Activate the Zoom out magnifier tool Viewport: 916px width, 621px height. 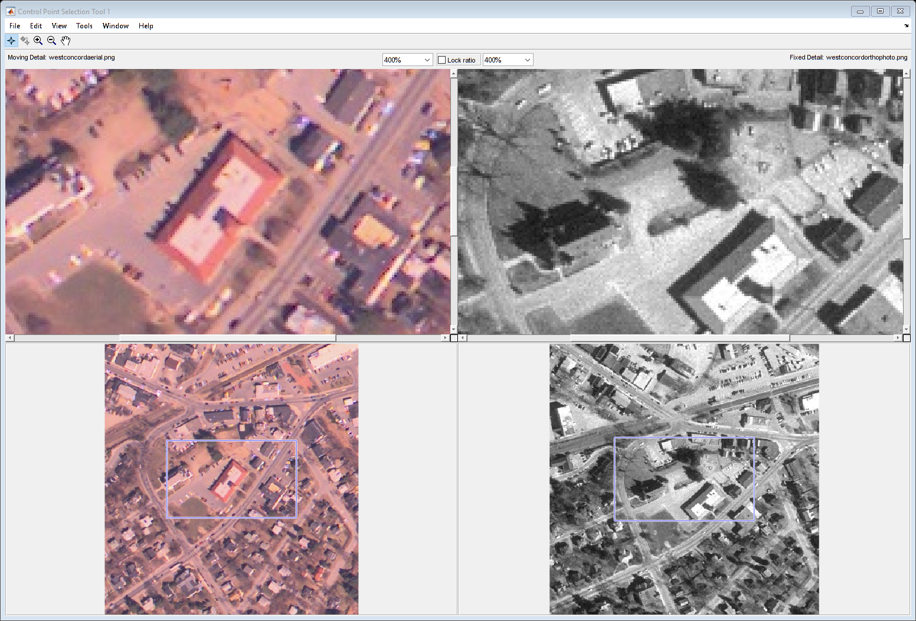pyautogui.click(x=52, y=41)
